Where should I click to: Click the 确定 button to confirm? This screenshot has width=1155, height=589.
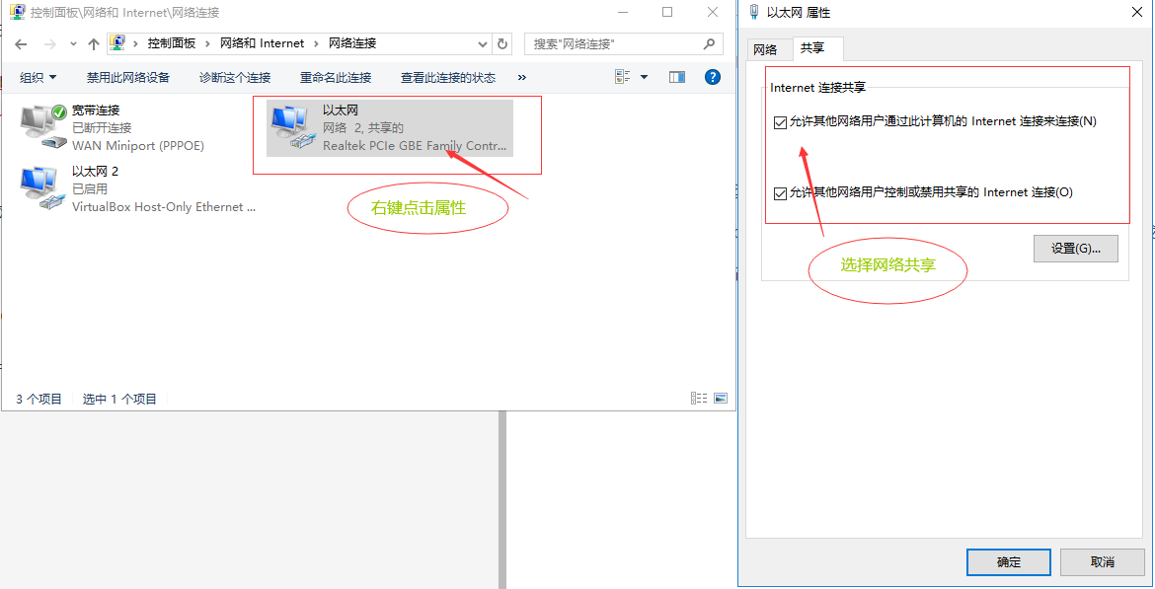pyautogui.click(x=1008, y=561)
